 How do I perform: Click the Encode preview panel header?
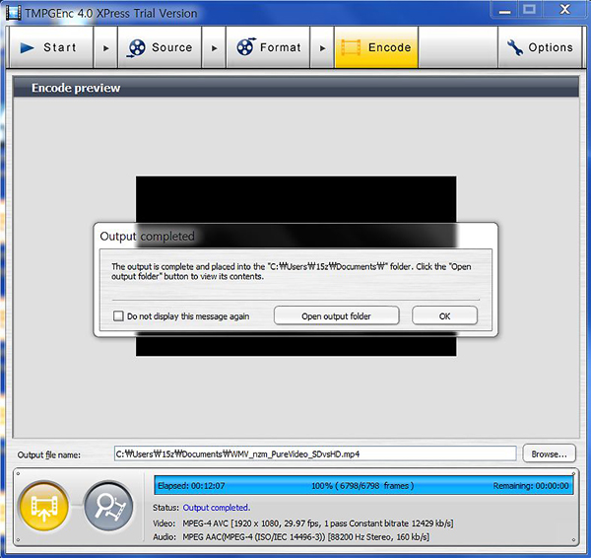[x=295, y=88]
